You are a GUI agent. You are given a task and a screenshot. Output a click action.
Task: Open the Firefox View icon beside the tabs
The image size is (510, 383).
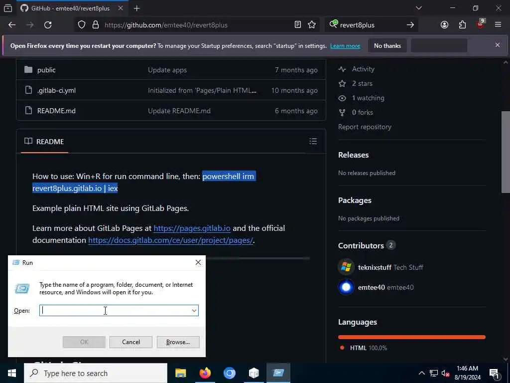(8, 8)
